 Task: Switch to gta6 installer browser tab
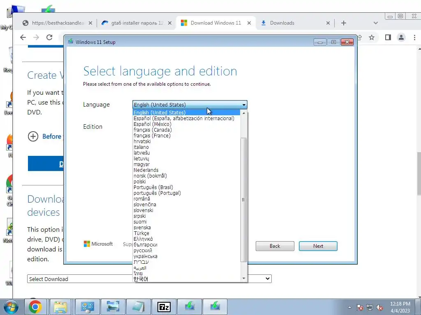point(136,23)
